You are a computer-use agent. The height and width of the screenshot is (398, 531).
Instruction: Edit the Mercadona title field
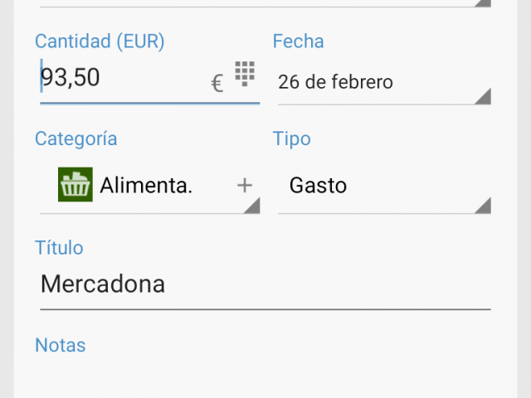(x=265, y=284)
